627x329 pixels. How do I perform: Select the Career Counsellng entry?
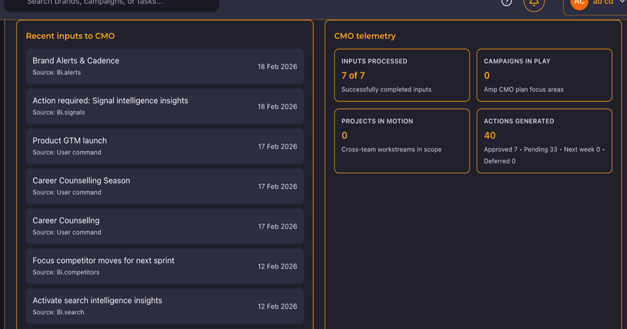[x=165, y=226]
